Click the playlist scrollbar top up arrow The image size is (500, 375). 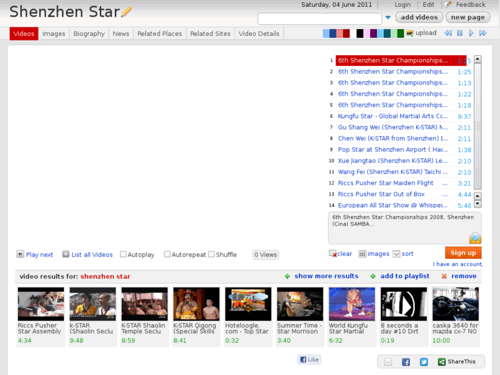click(x=477, y=59)
